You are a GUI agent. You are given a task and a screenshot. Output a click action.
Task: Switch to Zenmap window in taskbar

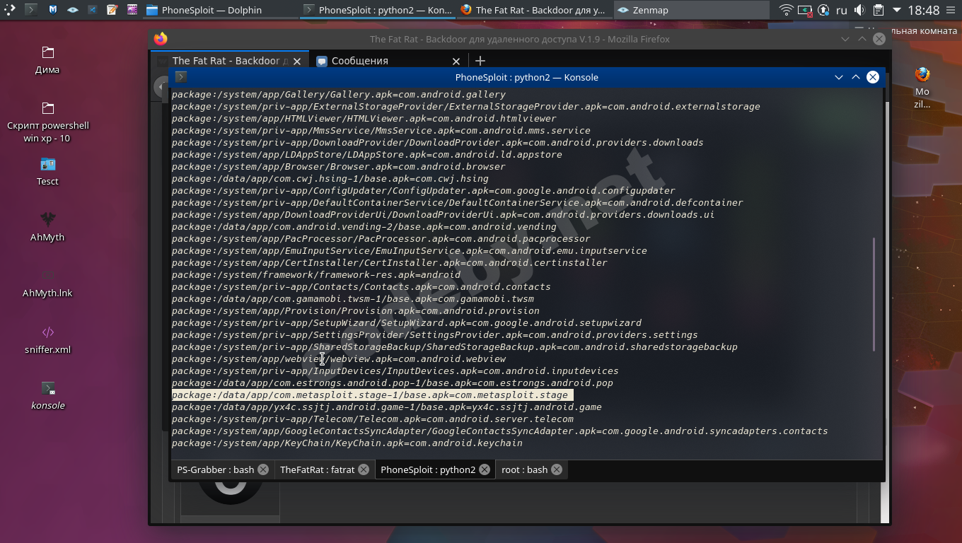point(690,10)
